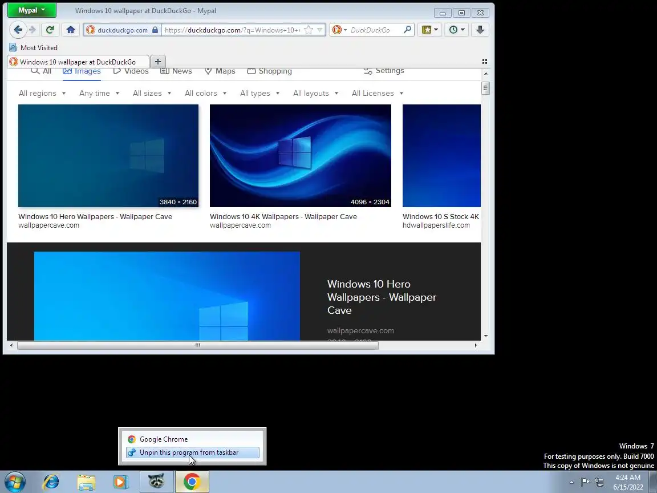Switch to the Maps tab
This screenshot has width=657, height=493.
(x=220, y=71)
